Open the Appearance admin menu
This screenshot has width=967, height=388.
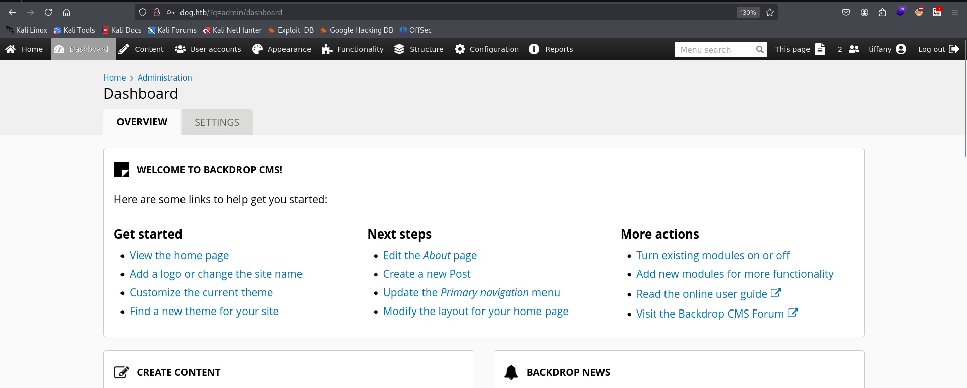tap(281, 49)
